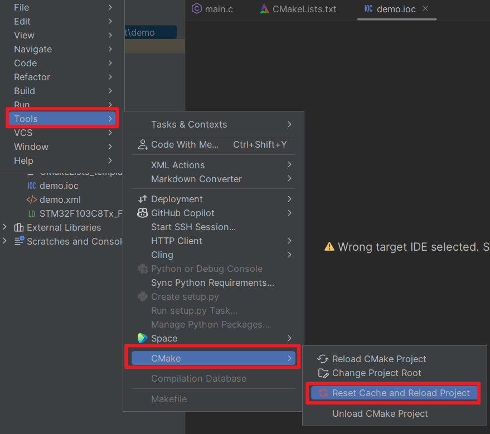Select the demo.ioc editor tab
The height and width of the screenshot is (434, 490).
(x=396, y=9)
